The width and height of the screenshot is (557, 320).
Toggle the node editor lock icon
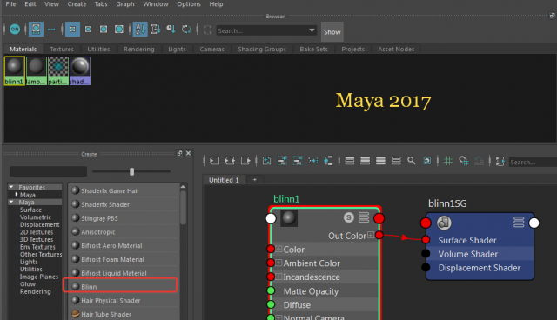coord(427,161)
